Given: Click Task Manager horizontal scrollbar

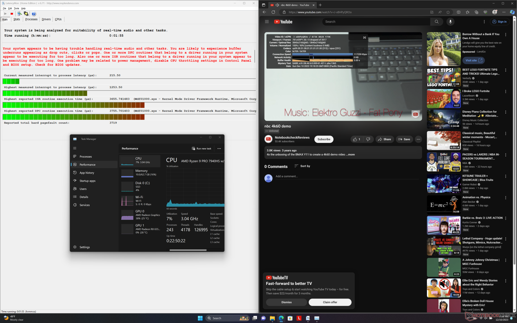Looking at the screenshot, I should point(188,250).
